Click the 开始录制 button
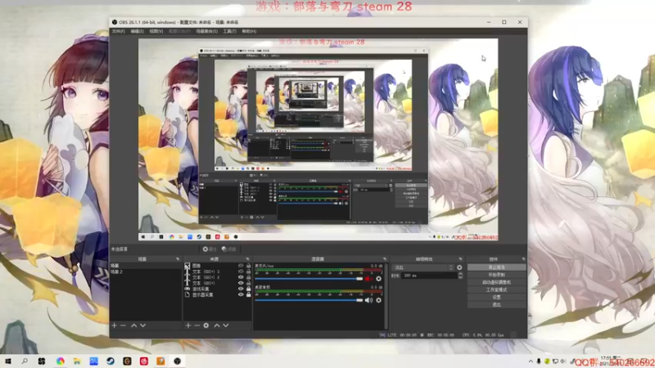The image size is (655, 368). click(x=496, y=275)
